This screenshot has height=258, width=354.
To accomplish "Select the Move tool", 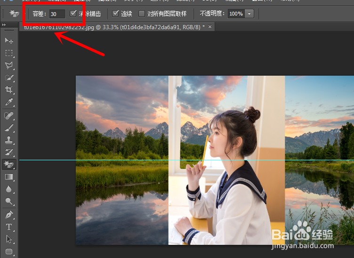I will tap(9, 40).
